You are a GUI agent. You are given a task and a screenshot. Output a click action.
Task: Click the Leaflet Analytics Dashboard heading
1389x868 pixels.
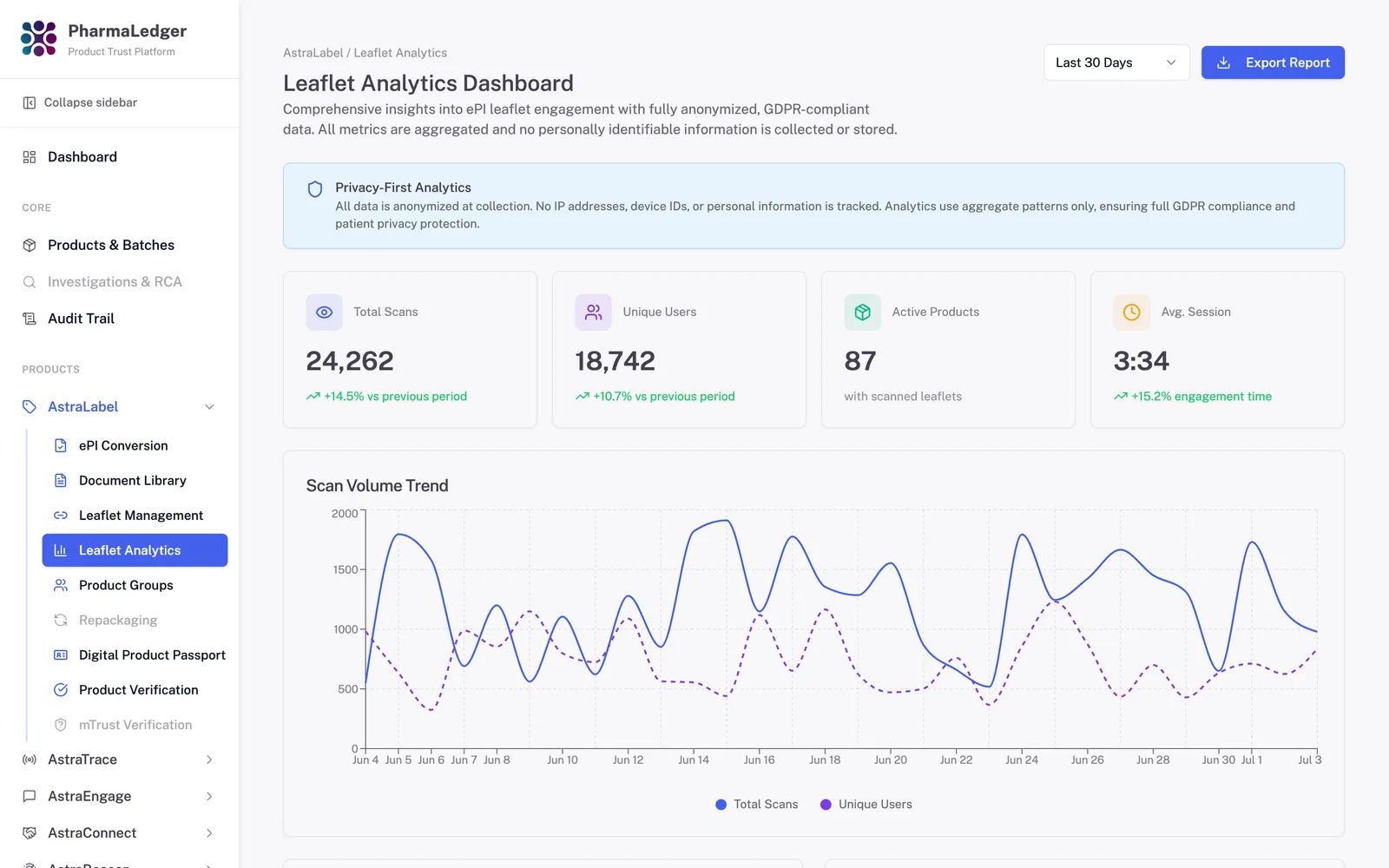click(x=428, y=83)
